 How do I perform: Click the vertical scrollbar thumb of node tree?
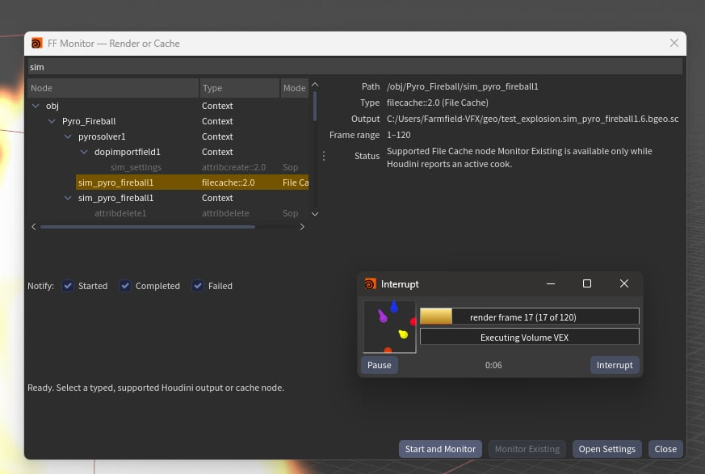(315, 106)
